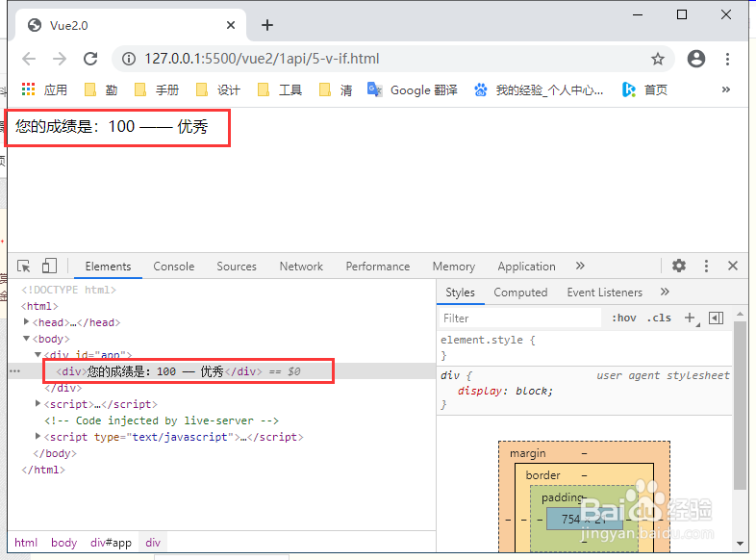This screenshot has width=756, height=560.
Task: Select the Event Listeners sidebar tab
Action: click(605, 293)
